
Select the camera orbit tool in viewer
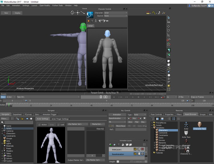point(72,13)
